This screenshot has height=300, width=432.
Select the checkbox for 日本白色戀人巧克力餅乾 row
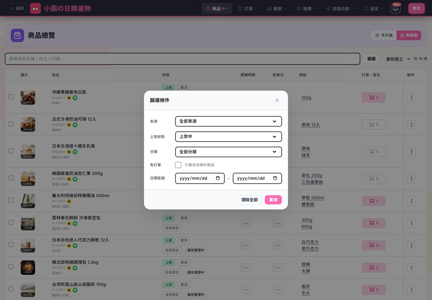coord(11,245)
